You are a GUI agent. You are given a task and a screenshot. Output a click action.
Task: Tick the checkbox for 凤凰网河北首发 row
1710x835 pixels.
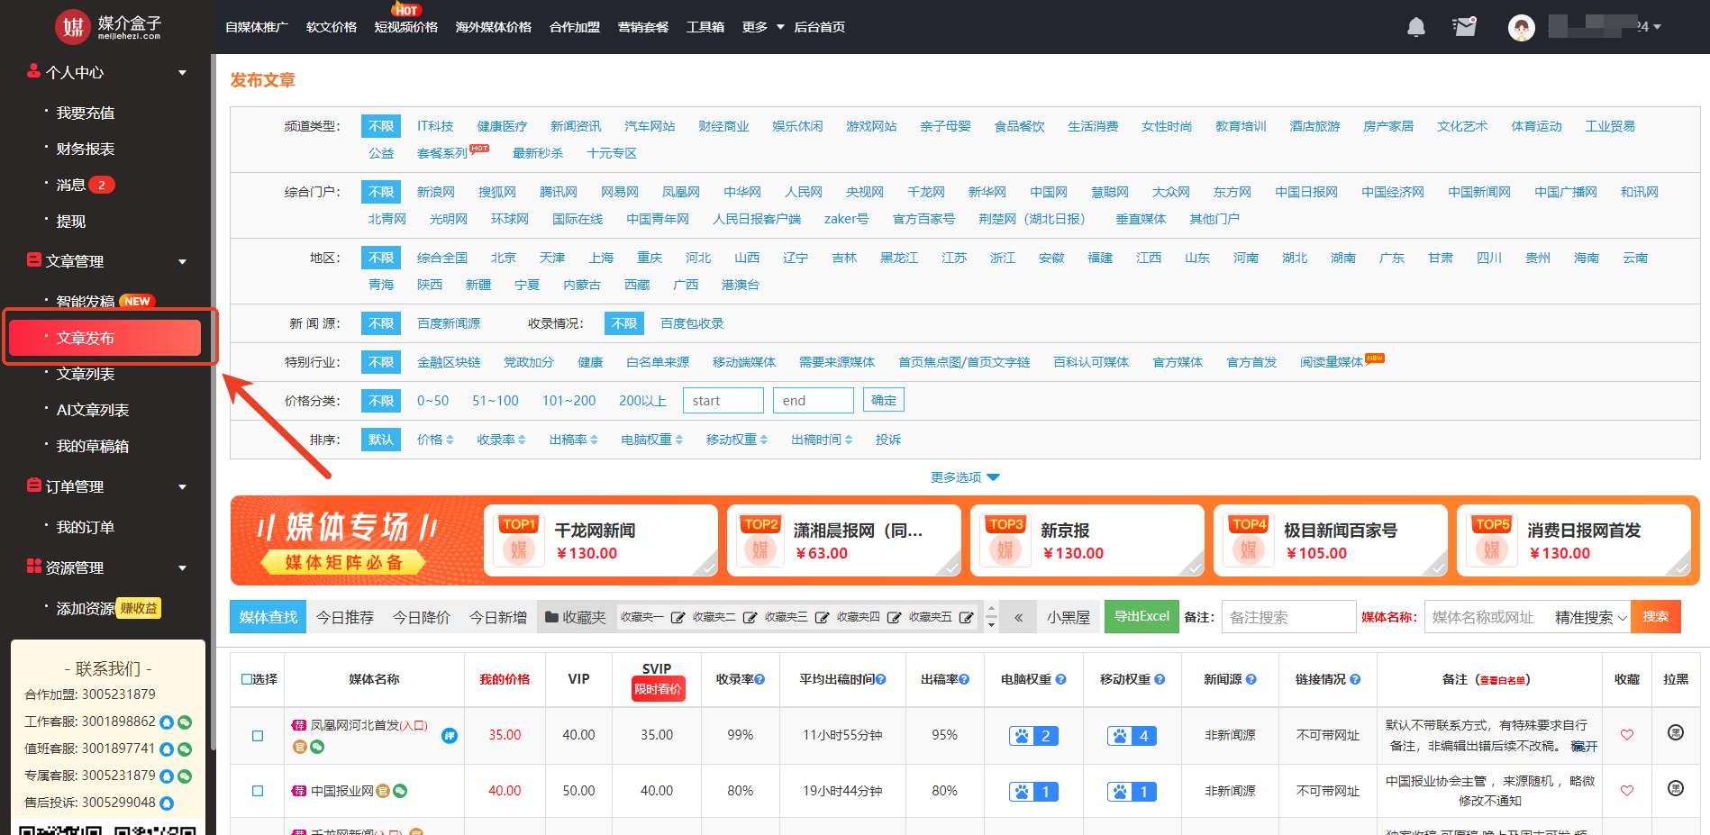click(x=258, y=736)
